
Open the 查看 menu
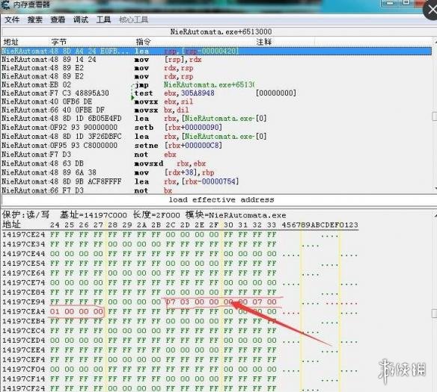pos(58,19)
